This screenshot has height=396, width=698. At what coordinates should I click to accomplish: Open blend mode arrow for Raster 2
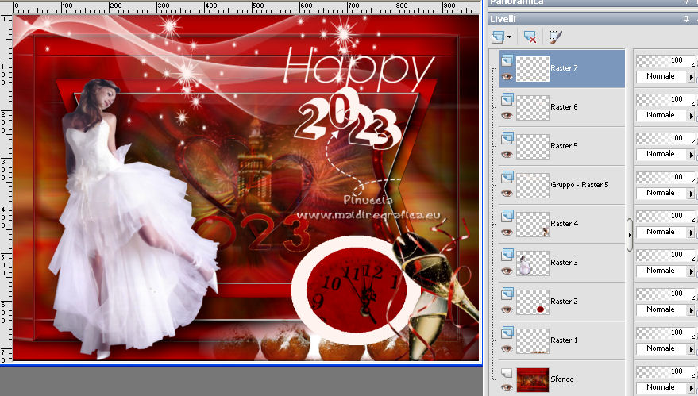(691, 310)
